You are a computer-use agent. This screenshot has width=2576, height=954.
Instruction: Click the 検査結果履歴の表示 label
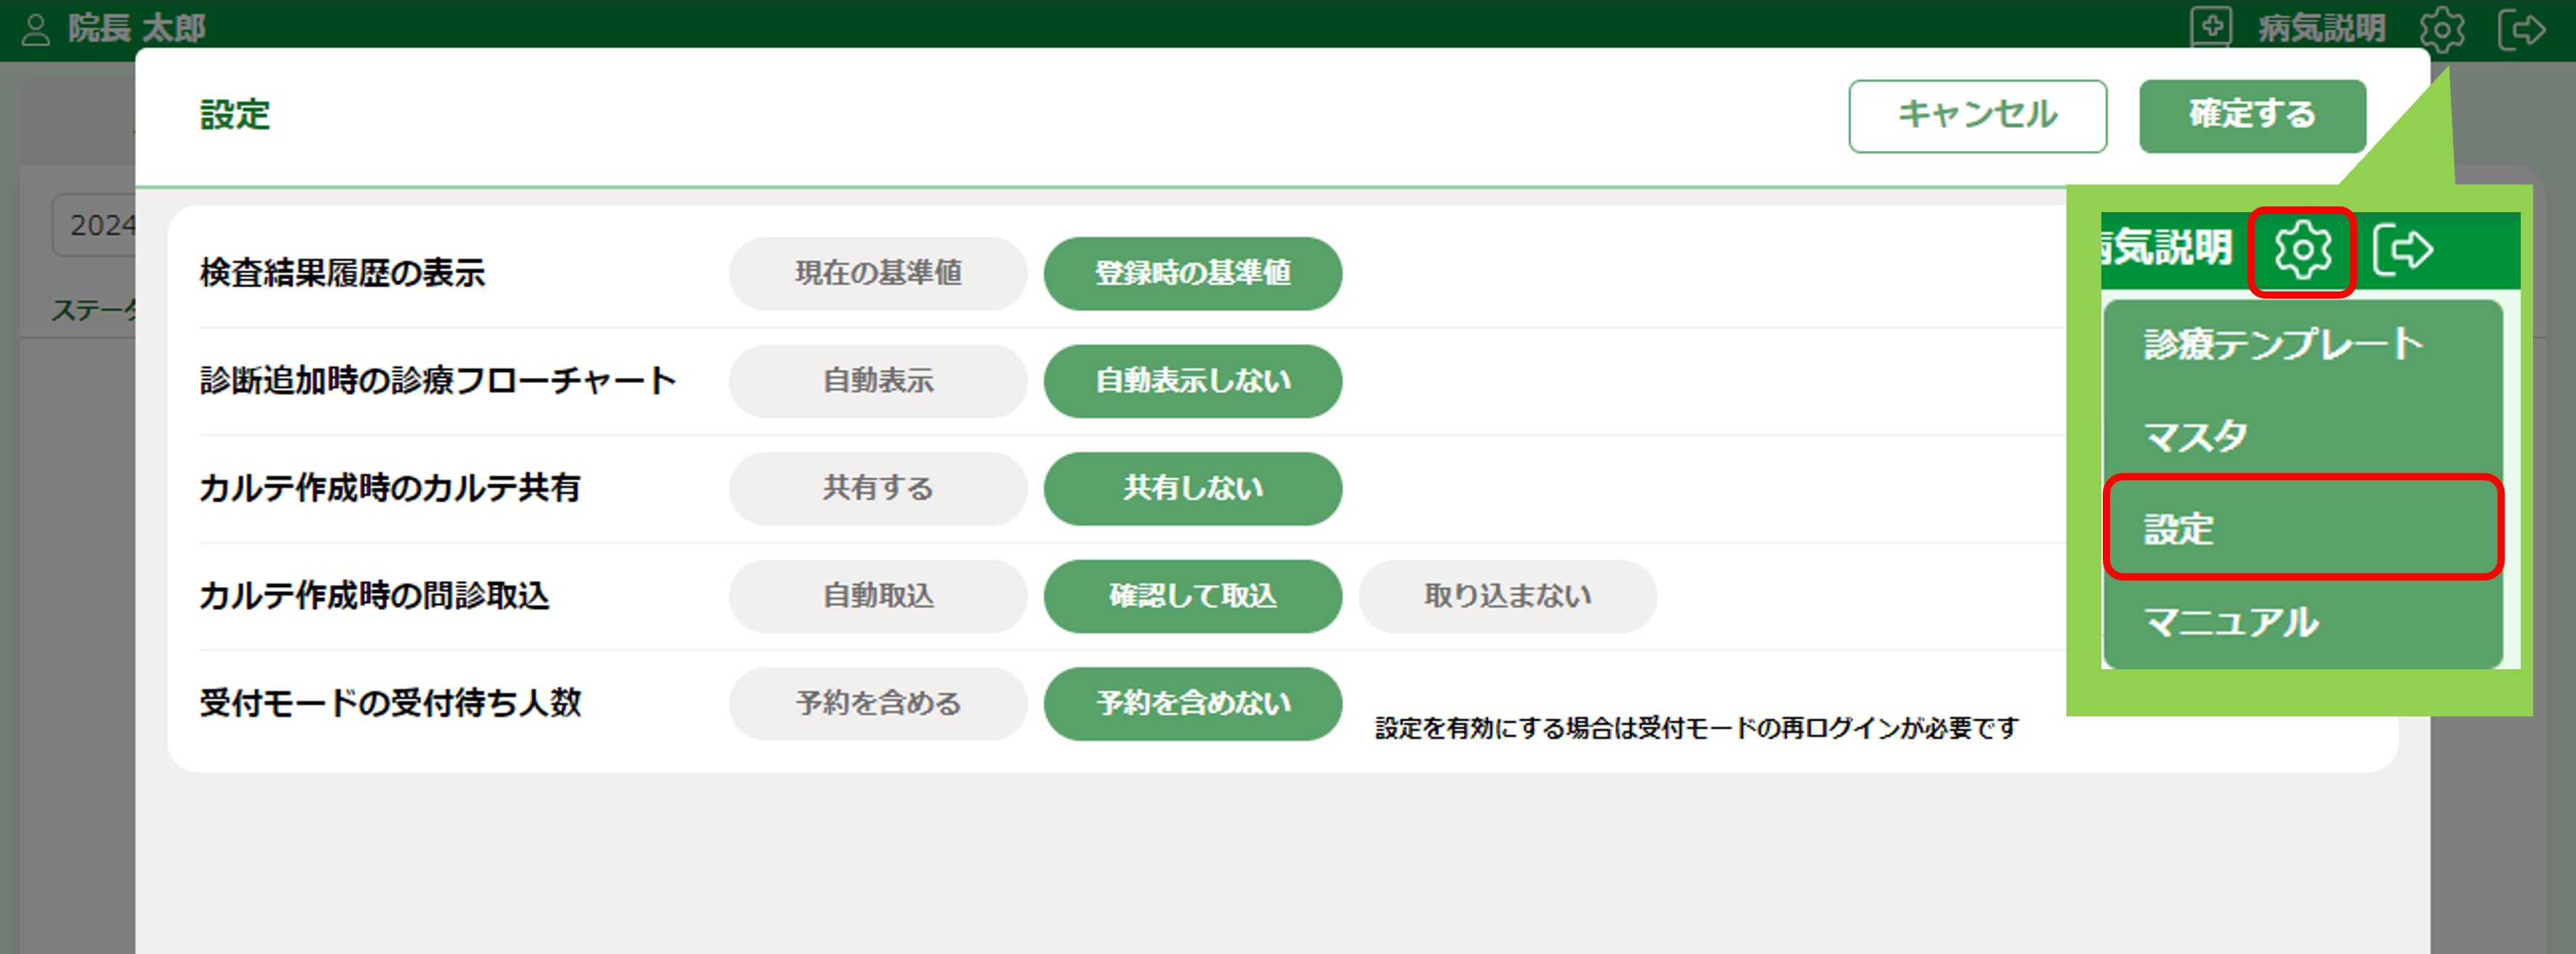342,273
